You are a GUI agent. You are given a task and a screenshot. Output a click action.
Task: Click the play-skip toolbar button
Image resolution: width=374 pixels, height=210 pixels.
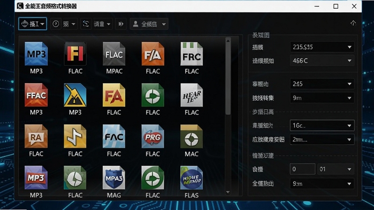click(121, 24)
